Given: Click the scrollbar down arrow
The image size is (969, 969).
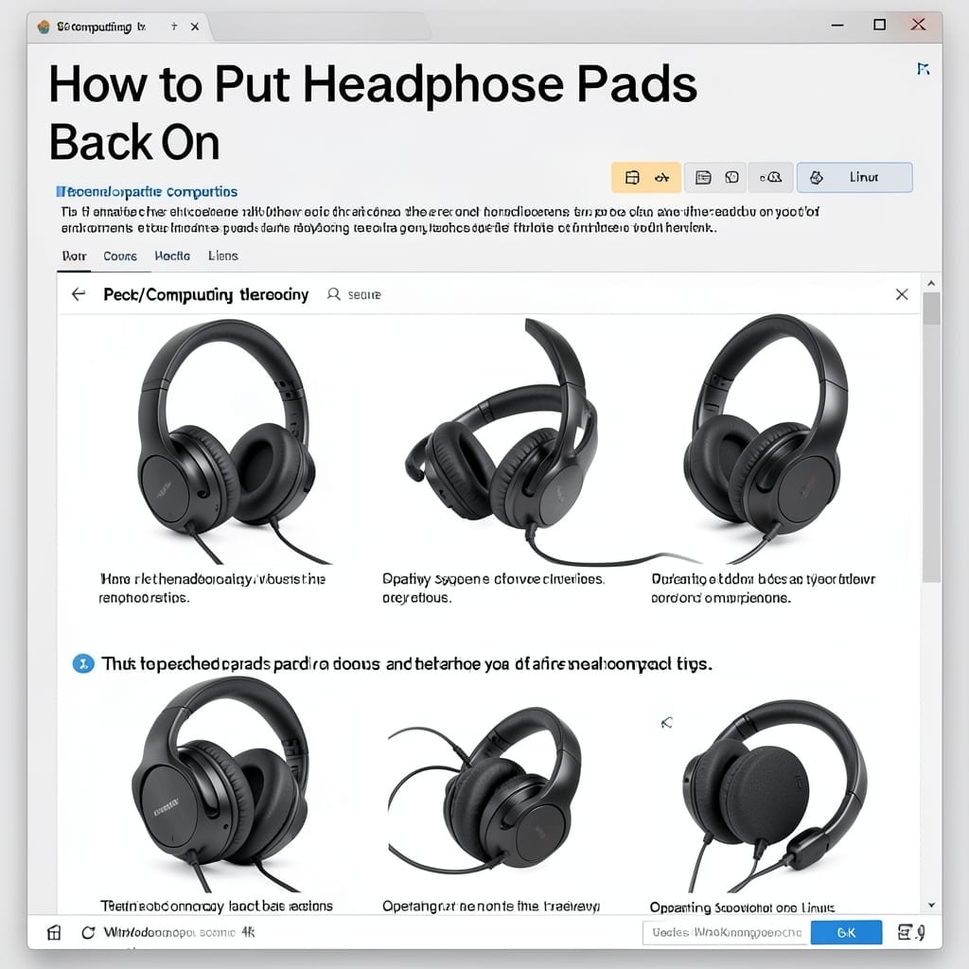Looking at the screenshot, I should click(x=931, y=906).
